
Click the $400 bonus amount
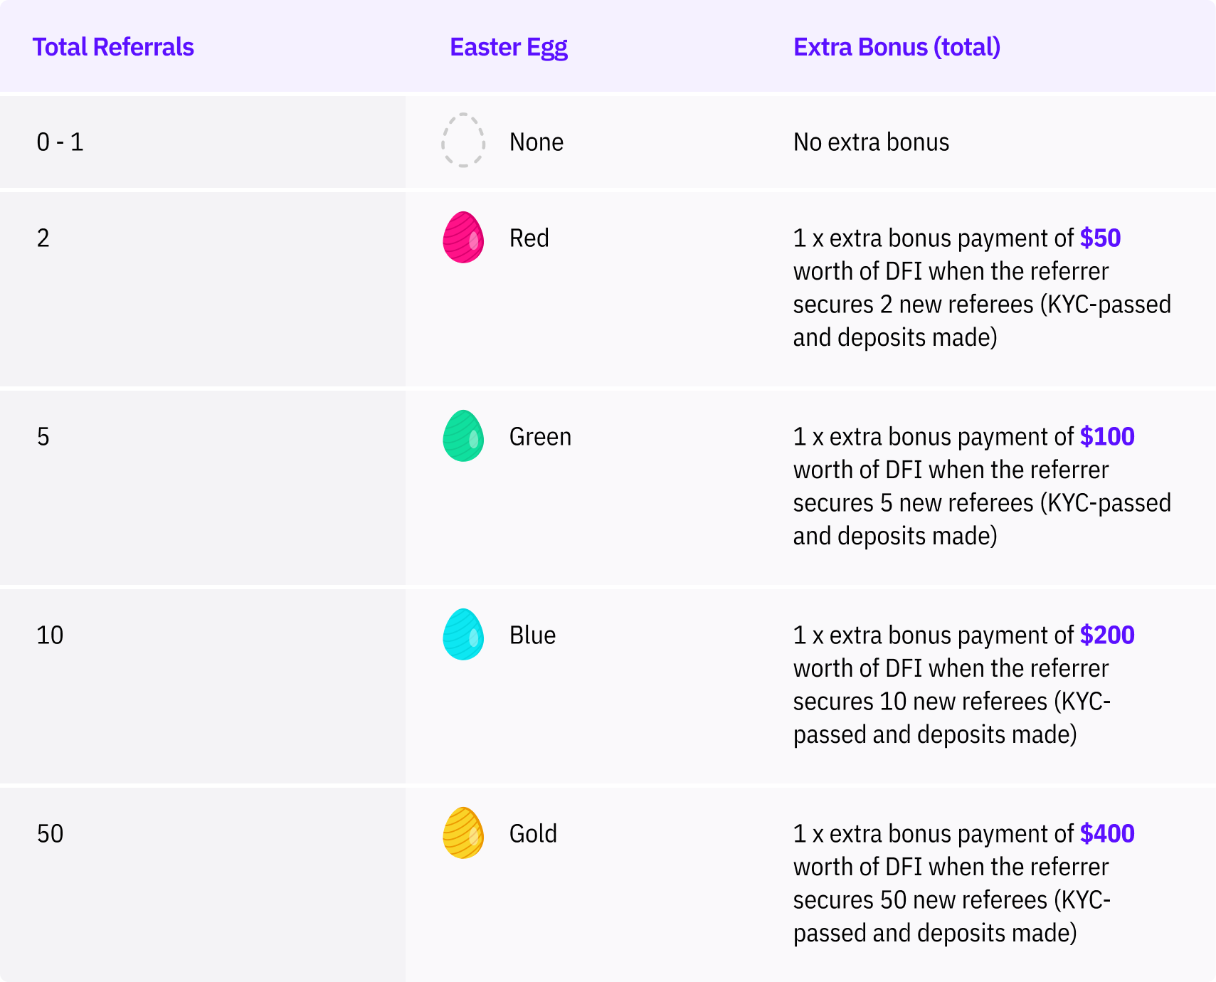(x=1107, y=833)
